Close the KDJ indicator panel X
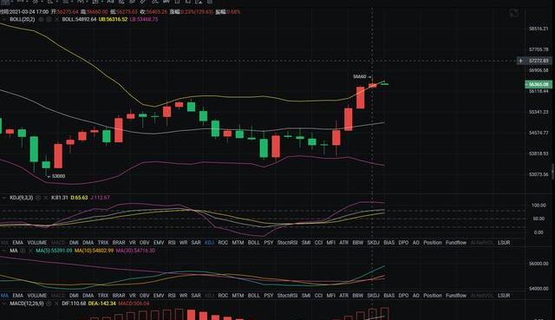The image size is (555, 320). [46, 198]
